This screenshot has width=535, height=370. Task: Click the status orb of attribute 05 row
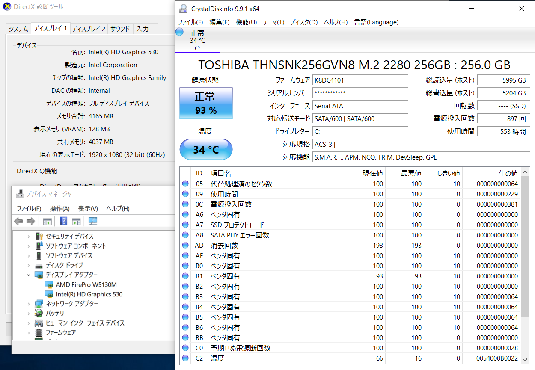[185, 184]
